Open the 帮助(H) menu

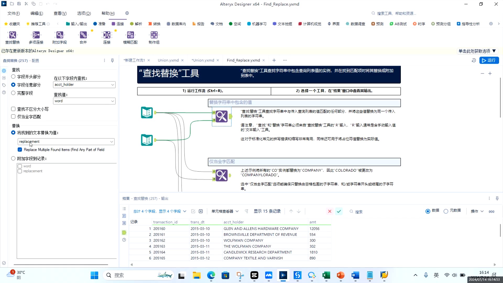point(108,13)
